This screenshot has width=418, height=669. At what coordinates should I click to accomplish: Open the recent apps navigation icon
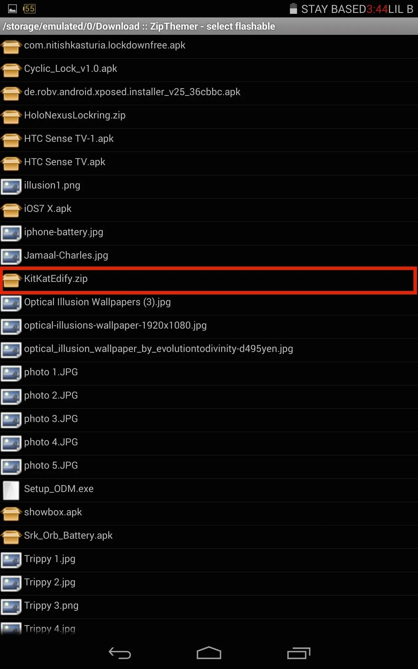(299, 653)
